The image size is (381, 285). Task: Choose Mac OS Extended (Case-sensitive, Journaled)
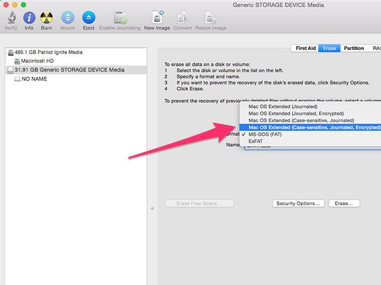[x=310, y=121]
